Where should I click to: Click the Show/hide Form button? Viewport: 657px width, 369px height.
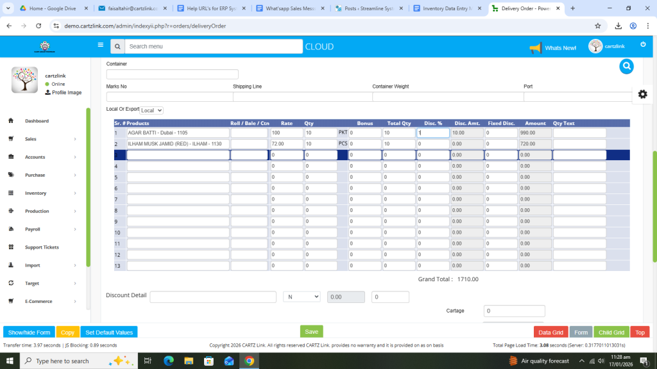[29, 332]
